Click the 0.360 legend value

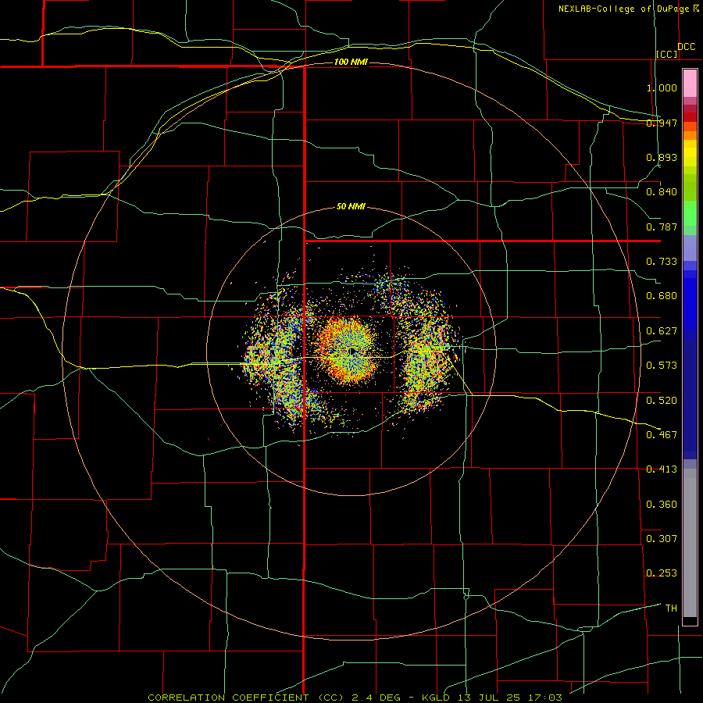(x=662, y=505)
